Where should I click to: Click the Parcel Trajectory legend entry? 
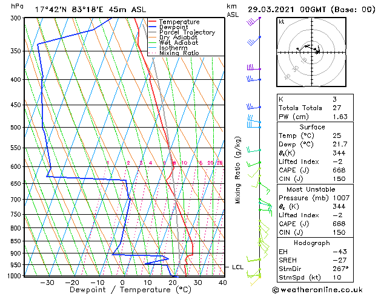pyautogui.click(x=182, y=32)
